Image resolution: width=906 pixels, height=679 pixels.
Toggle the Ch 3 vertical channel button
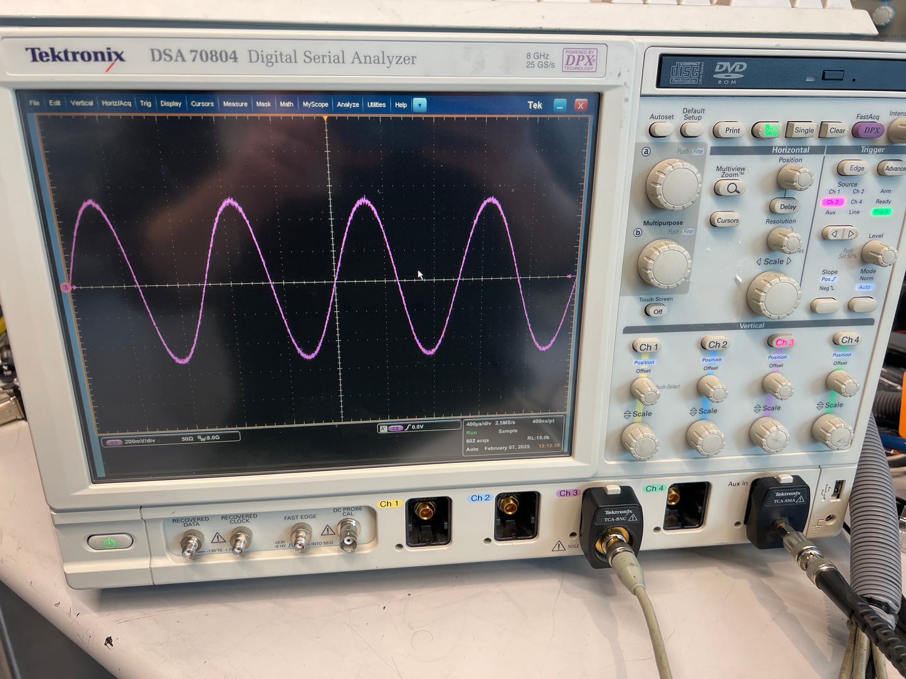coord(782,342)
